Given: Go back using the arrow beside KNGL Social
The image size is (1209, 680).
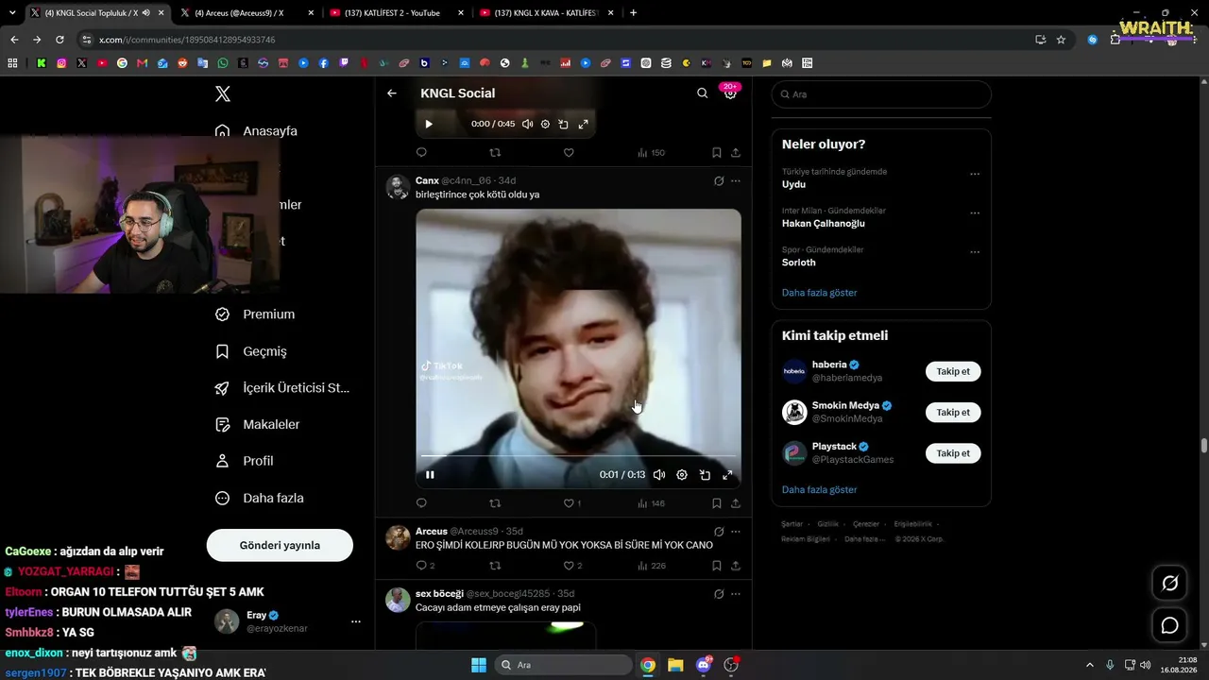Looking at the screenshot, I should [392, 93].
